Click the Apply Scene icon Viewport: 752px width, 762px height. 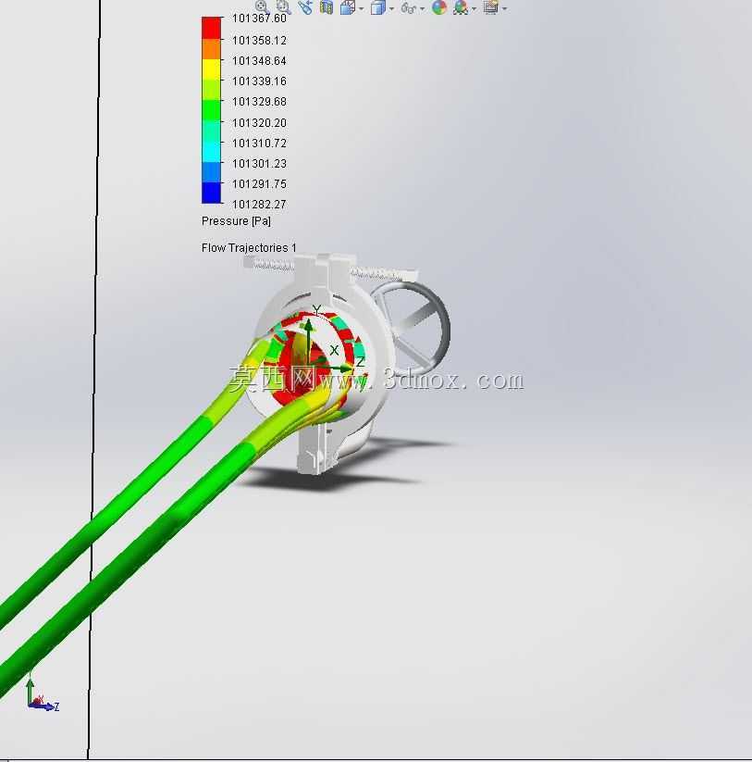tap(461, 7)
